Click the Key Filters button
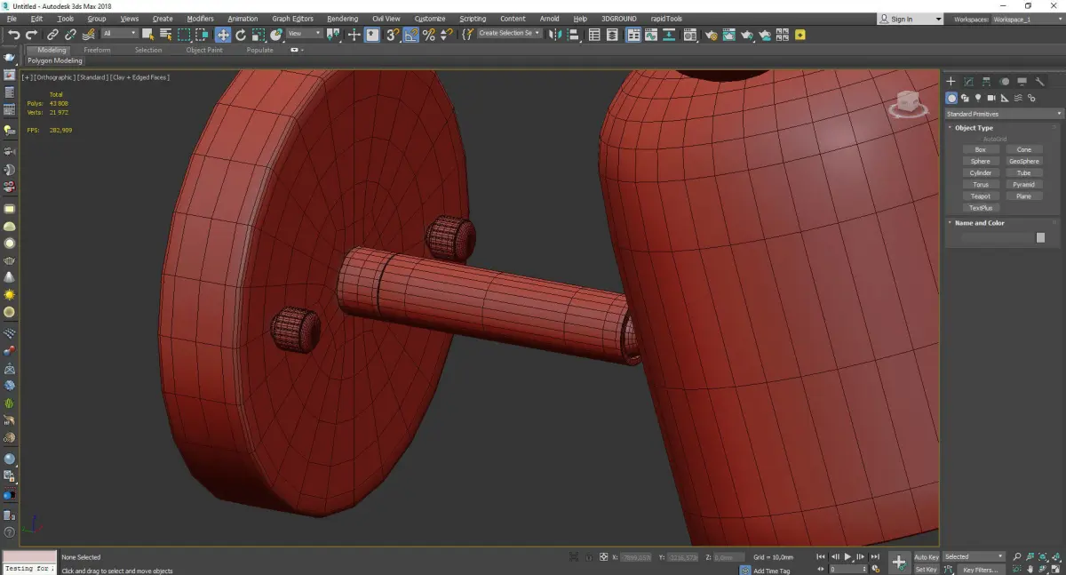Screen dimensions: 1066x575 tap(980, 570)
